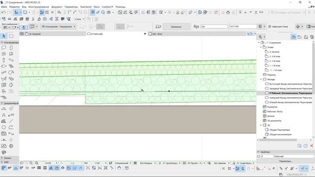Viewport: 315px width, 177px height.
Task: Toggle the highlighted geometry method button in the info box
Action: coord(100,27)
